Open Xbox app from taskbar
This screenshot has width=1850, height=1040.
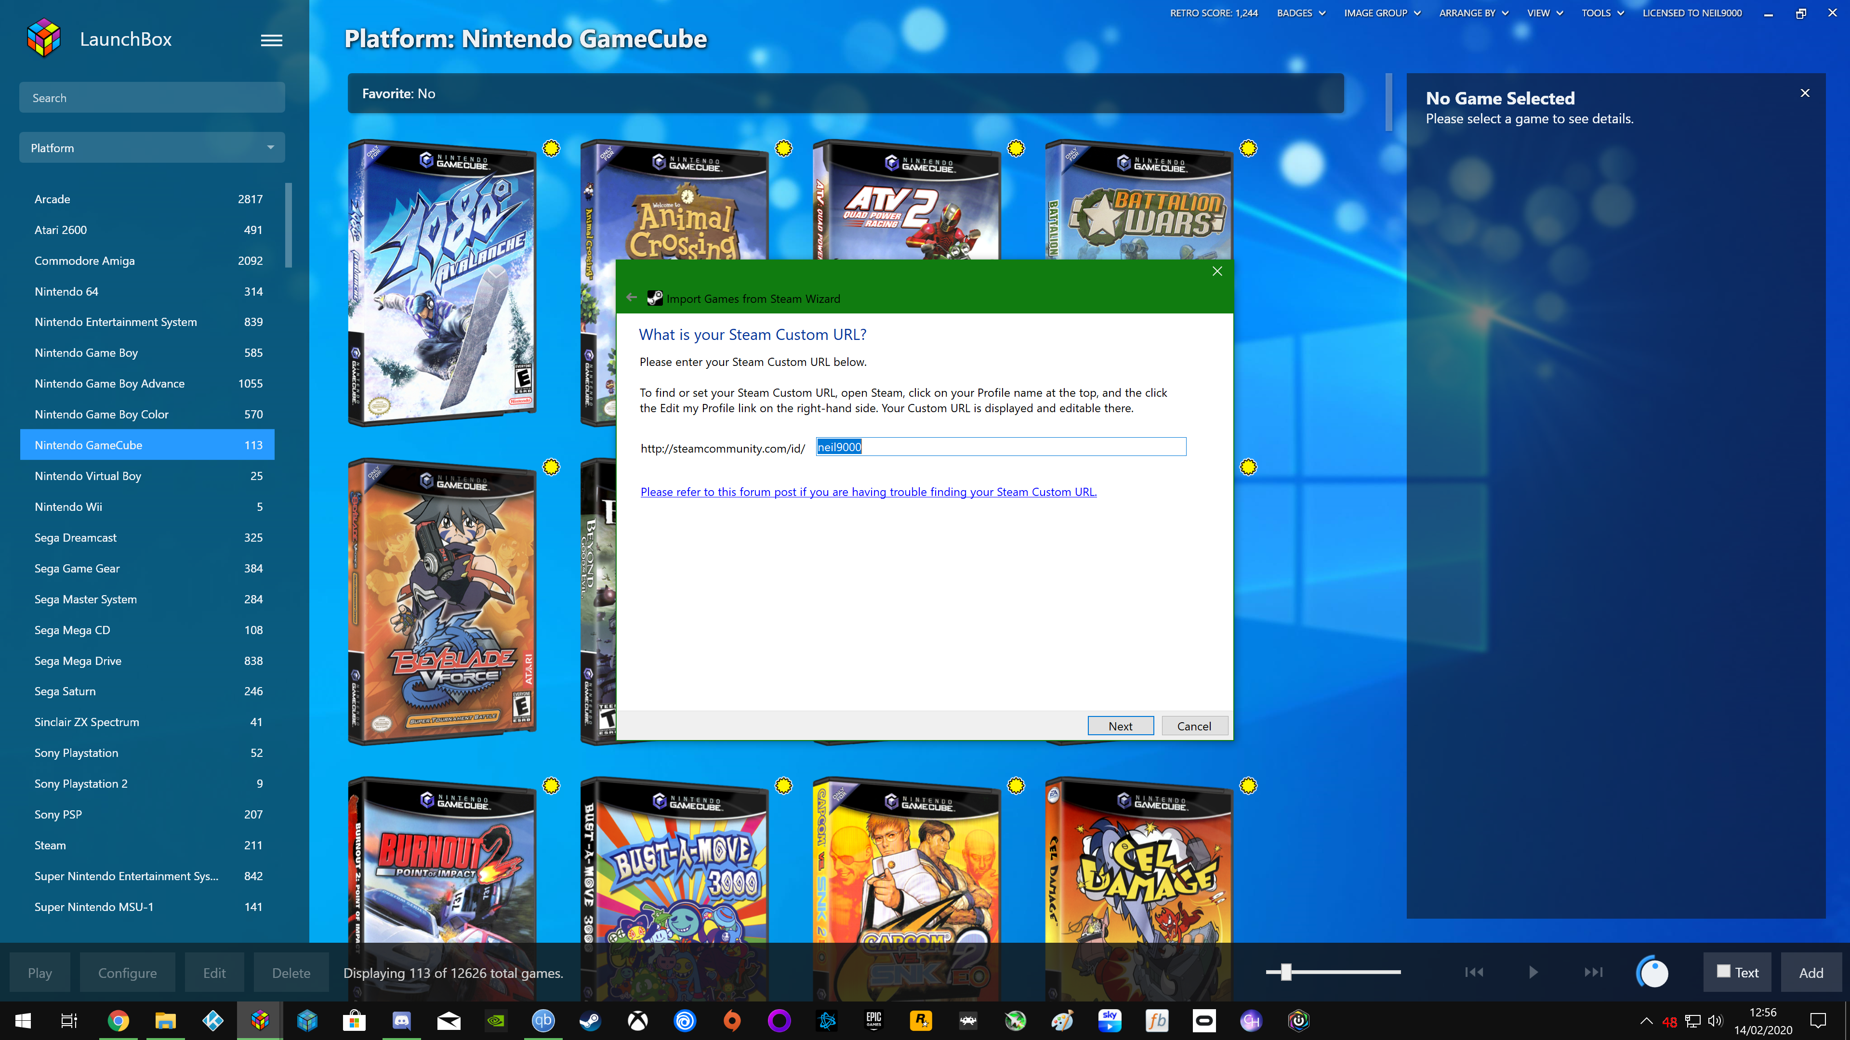tap(638, 1021)
